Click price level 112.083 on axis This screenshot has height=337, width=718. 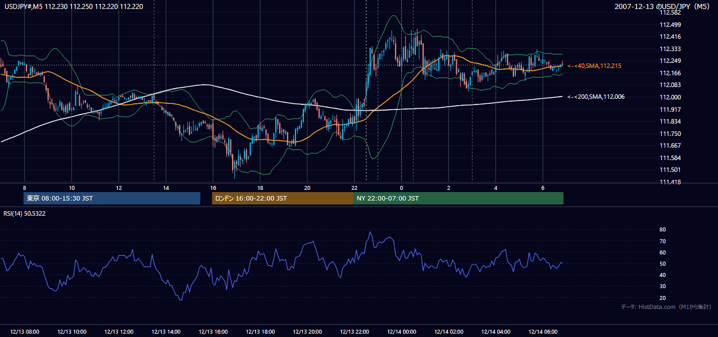pos(671,85)
